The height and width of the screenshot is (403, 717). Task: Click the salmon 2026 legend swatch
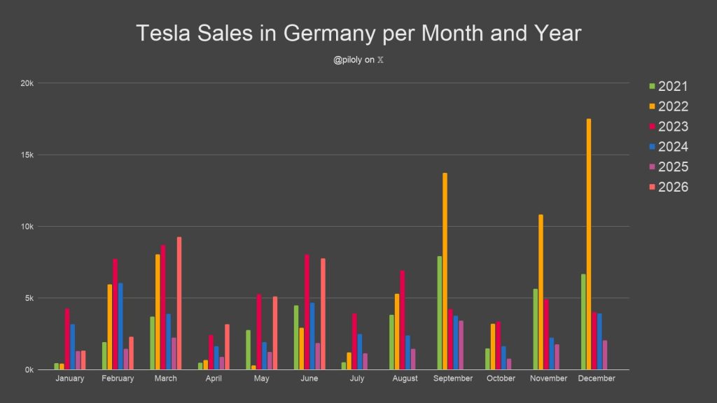(652, 187)
